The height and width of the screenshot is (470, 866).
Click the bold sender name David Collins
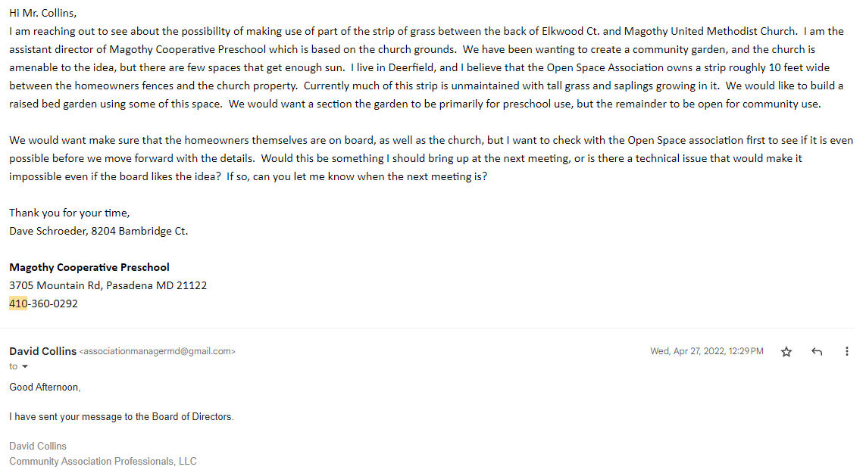click(x=42, y=351)
